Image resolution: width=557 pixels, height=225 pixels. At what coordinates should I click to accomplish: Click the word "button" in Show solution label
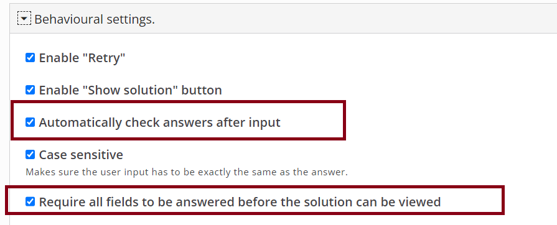pos(202,90)
